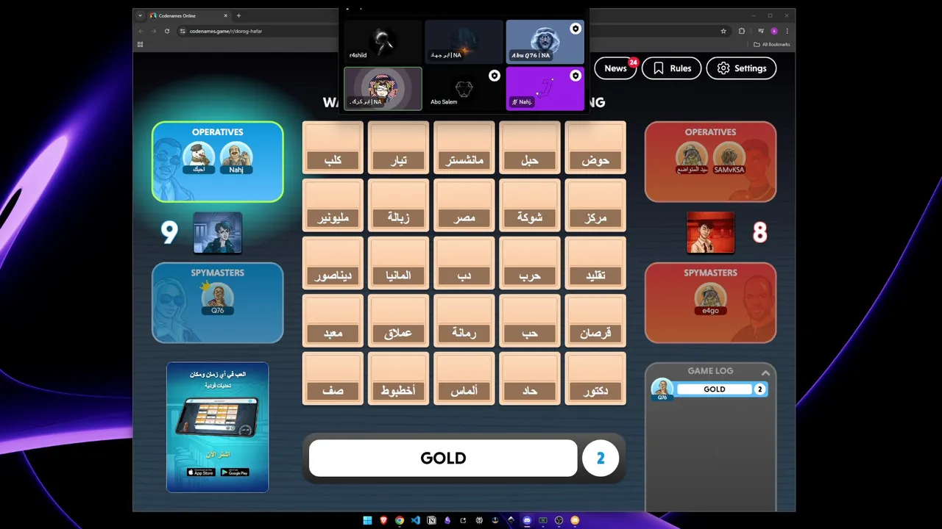
Task: Select the word card تيار
Action: (x=399, y=148)
